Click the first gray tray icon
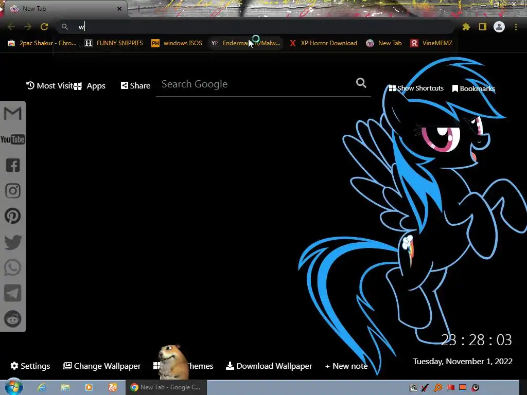This screenshot has height=395, width=527. tap(413, 388)
